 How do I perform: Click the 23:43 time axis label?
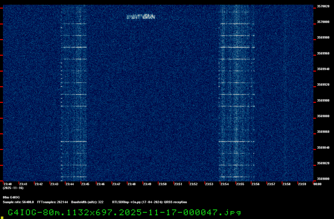point(54,184)
